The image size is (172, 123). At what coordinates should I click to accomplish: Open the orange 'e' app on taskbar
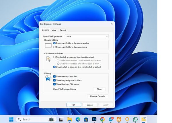coord(119,119)
